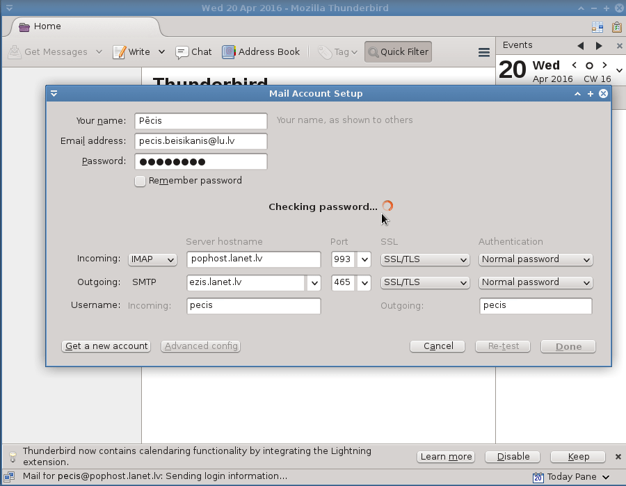This screenshot has height=486, width=626.
Task: Open the outgoing SSL/TLS dropdown
Action: [x=425, y=282]
